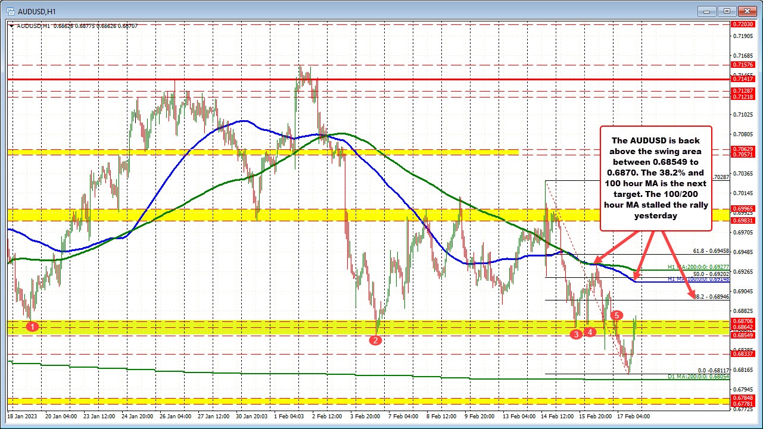The width and height of the screenshot is (763, 429).
Task: Select the AUDUSD commentary annotation box
Action: pyautogui.click(x=656, y=177)
